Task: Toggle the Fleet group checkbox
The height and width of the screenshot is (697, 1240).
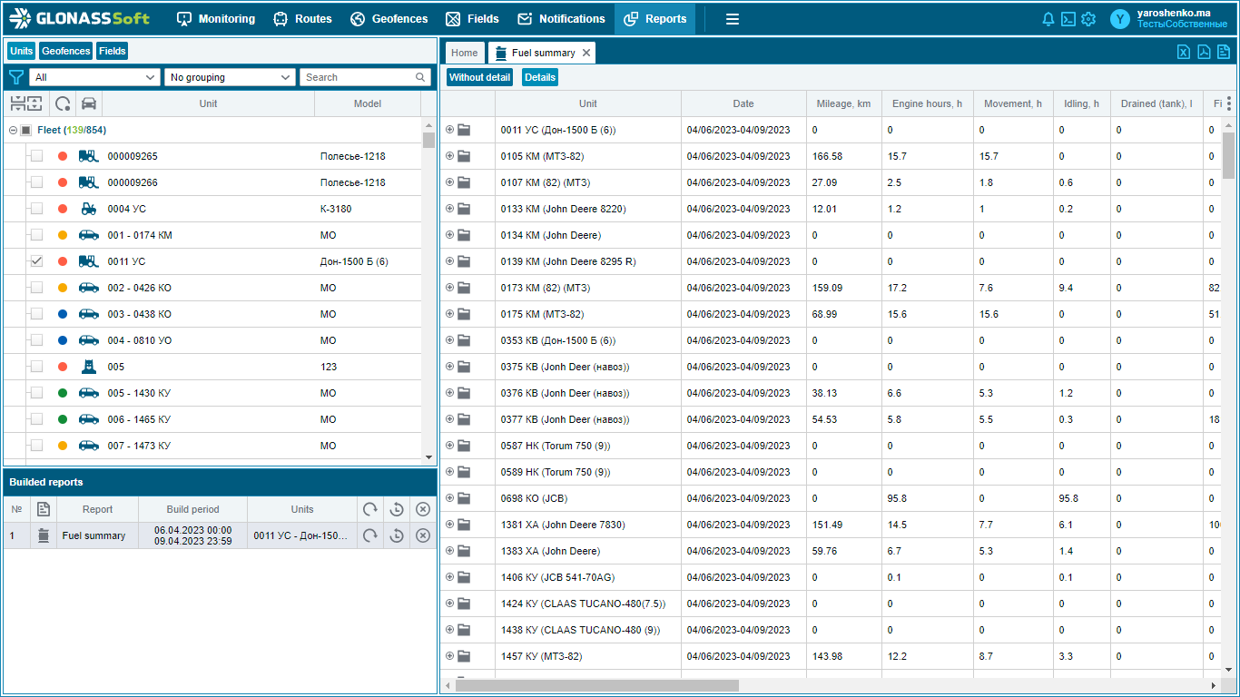Action: click(x=26, y=130)
